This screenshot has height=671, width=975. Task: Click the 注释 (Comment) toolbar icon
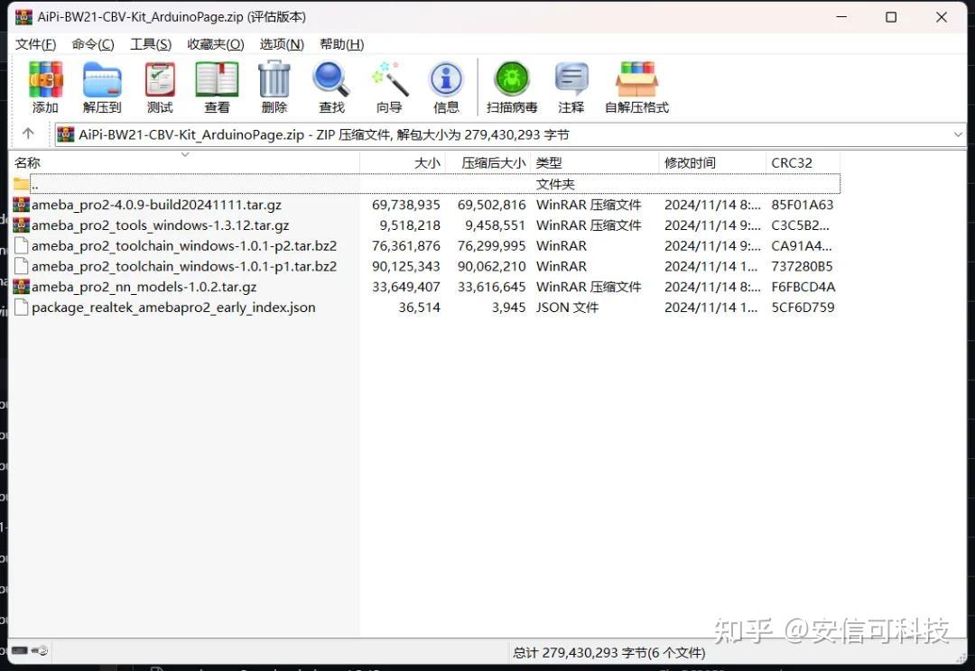click(x=571, y=79)
